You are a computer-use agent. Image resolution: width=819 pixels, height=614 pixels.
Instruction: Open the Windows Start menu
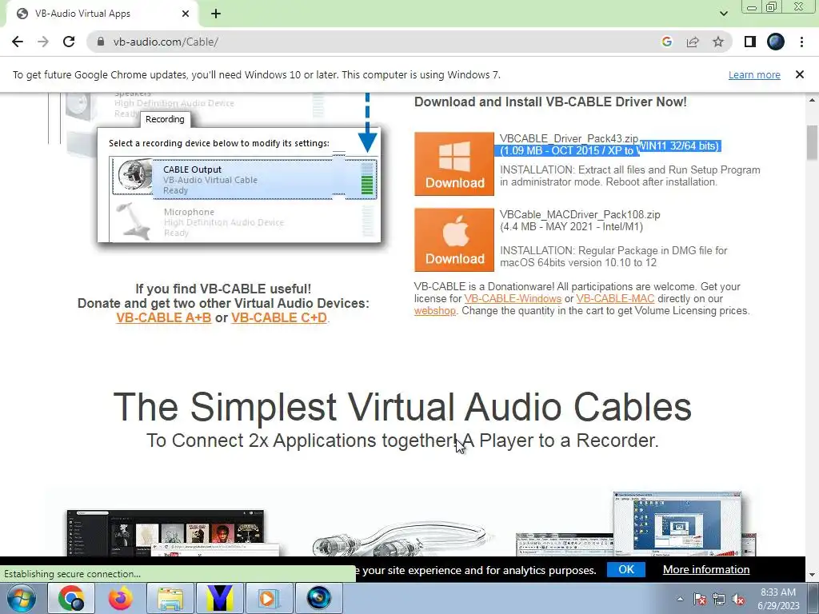pyautogui.click(x=22, y=598)
